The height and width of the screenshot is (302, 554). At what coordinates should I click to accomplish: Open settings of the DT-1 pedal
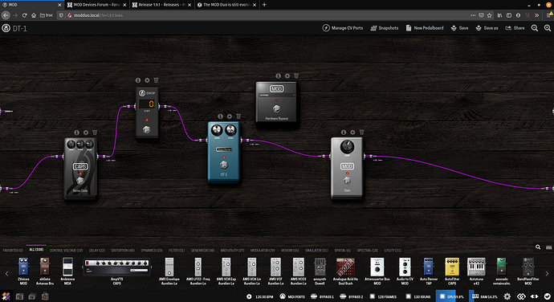pos(230,116)
